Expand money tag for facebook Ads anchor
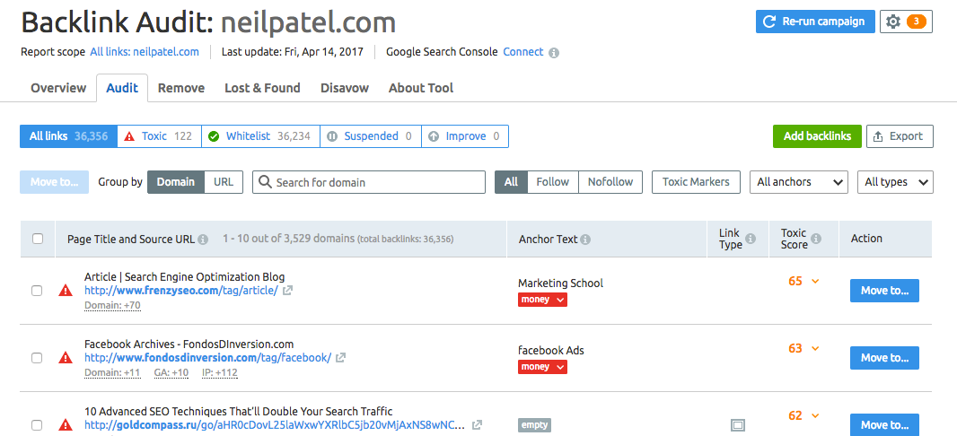This screenshot has width=957, height=436. 542,367
